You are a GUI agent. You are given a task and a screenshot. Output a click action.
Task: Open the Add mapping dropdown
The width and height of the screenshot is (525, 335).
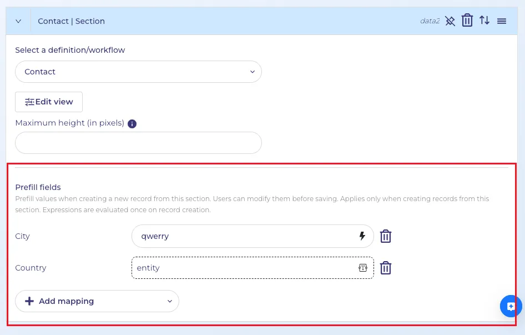click(x=97, y=301)
